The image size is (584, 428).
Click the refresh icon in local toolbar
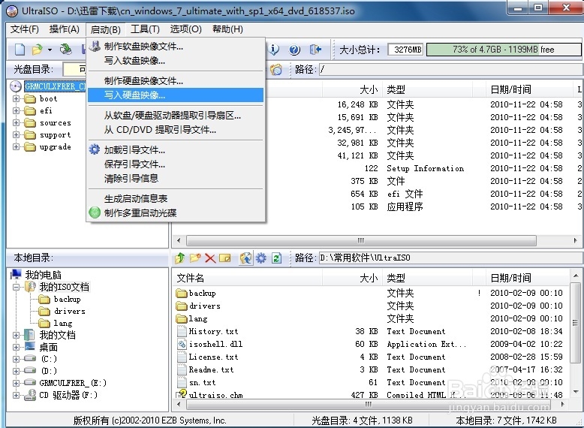click(276, 258)
